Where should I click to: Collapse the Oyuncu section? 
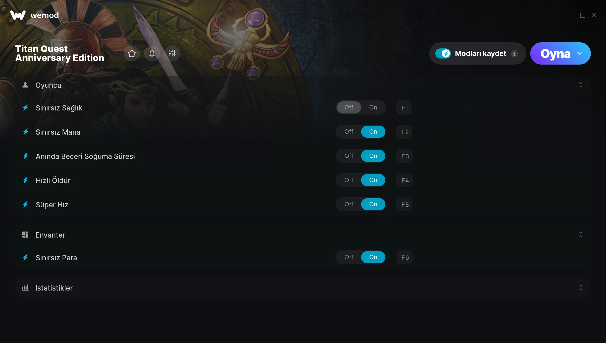tap(581, 85)
